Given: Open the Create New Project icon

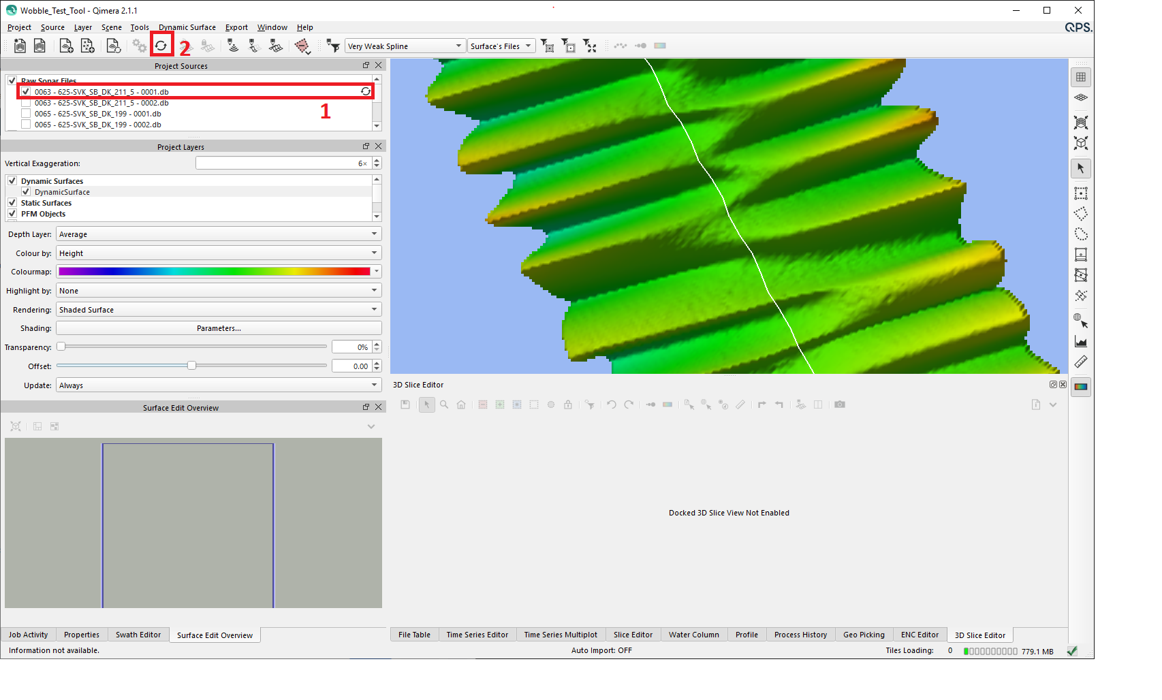Looking at the screenshot, I should click(x=19, y=46).
